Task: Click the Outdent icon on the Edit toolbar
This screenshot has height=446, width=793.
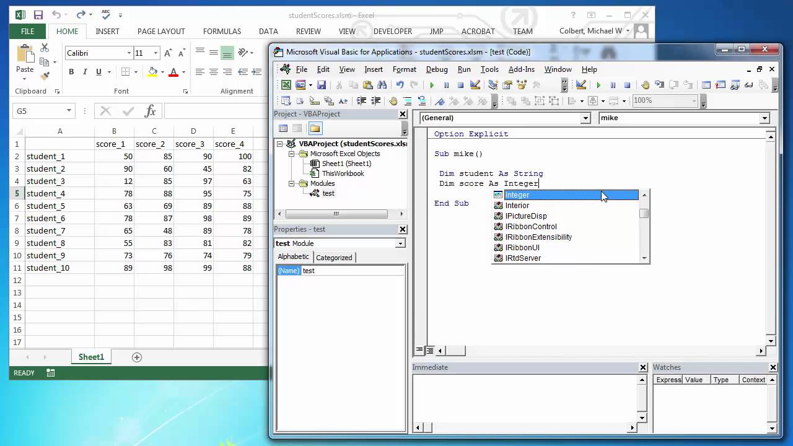Action: [375, 100]
